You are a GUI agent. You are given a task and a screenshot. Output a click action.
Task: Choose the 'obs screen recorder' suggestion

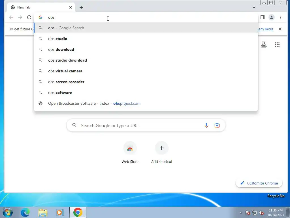click(x=146, y=82)
